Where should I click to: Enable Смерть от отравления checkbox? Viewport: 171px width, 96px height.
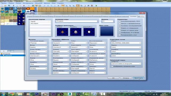tap(120, 28)
